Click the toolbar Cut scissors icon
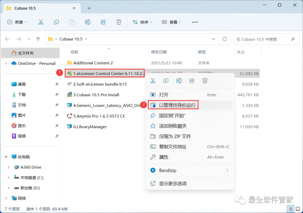 [41, 22]
